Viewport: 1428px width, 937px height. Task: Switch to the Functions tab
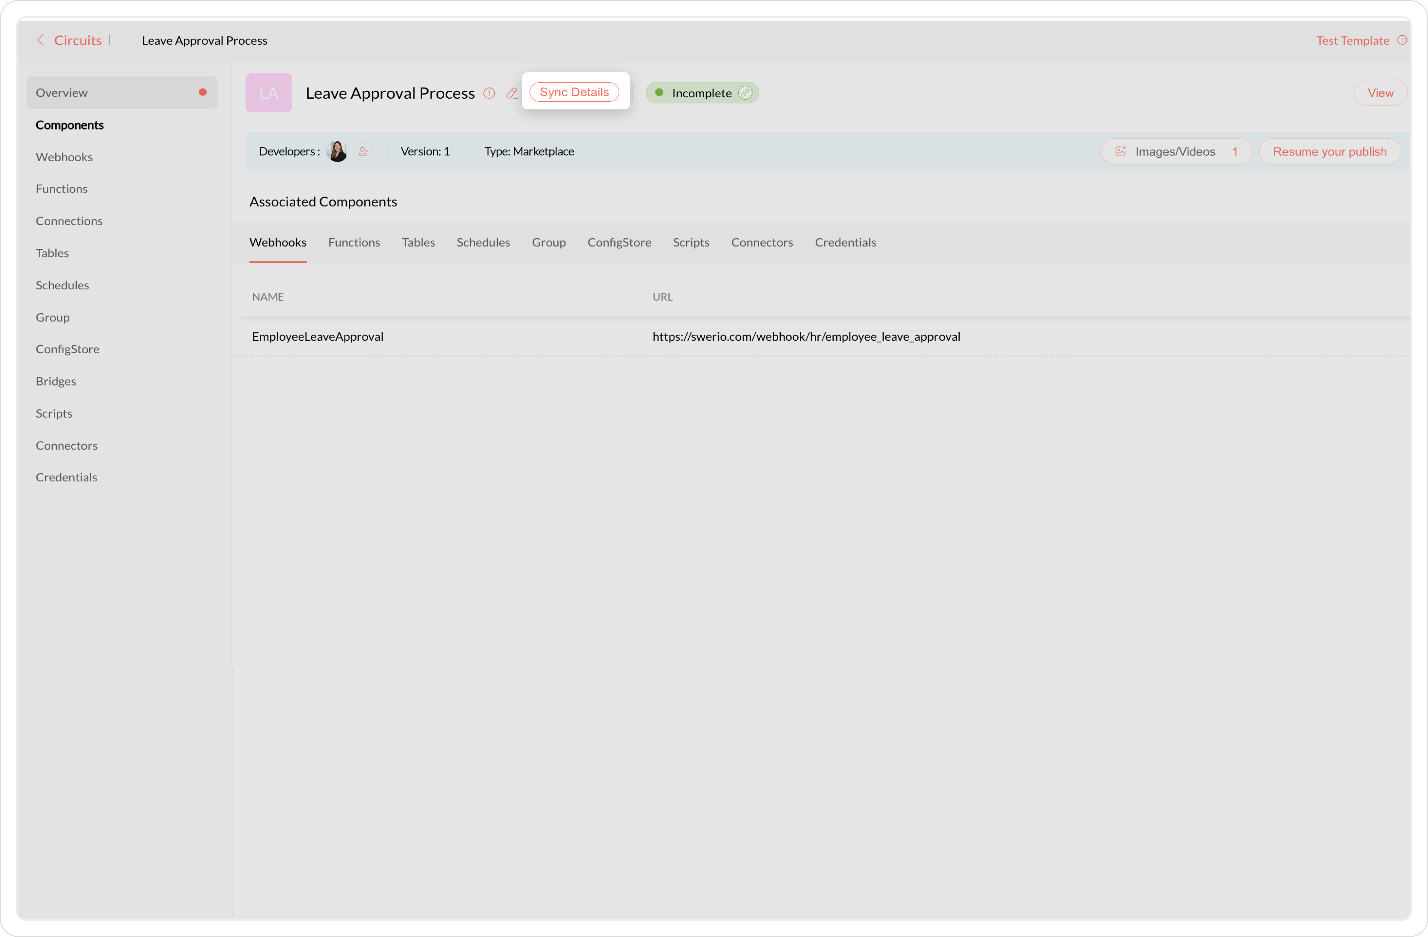pos(354,242)
